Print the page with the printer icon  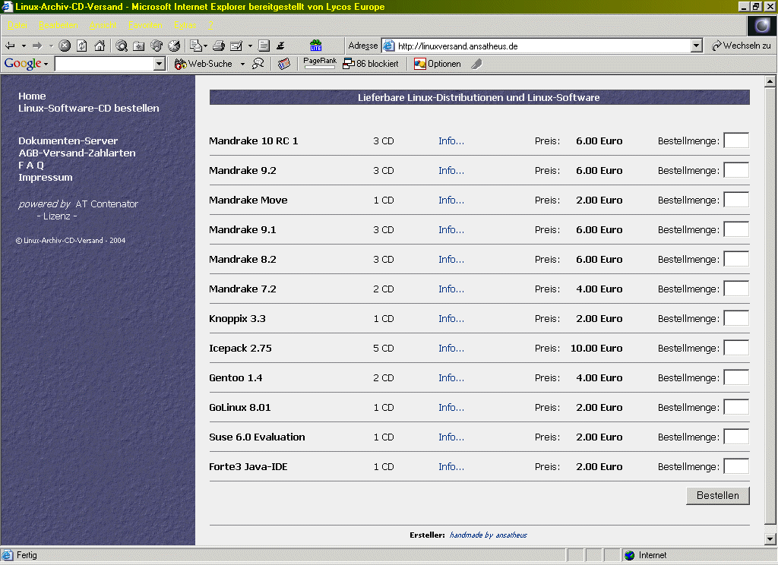218,46
